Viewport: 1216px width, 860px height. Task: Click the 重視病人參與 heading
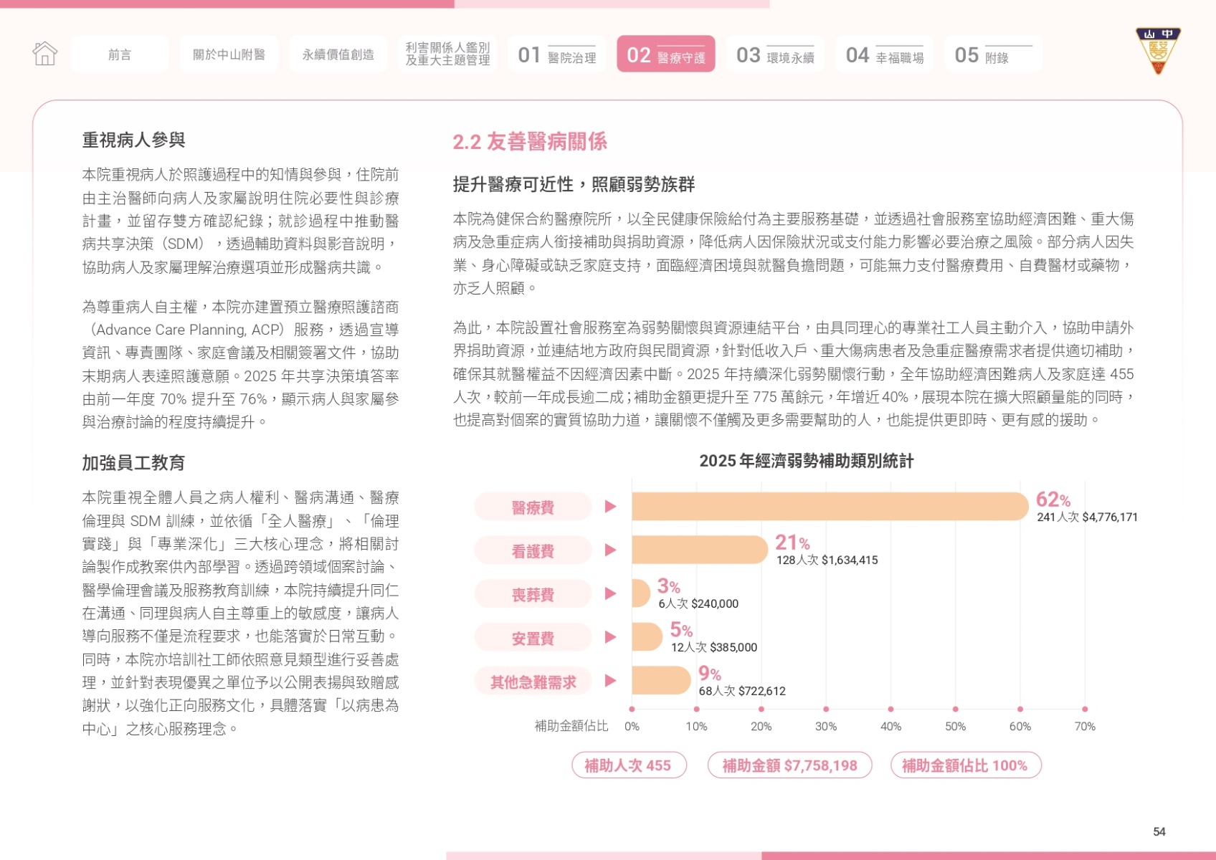coord(134,140)
